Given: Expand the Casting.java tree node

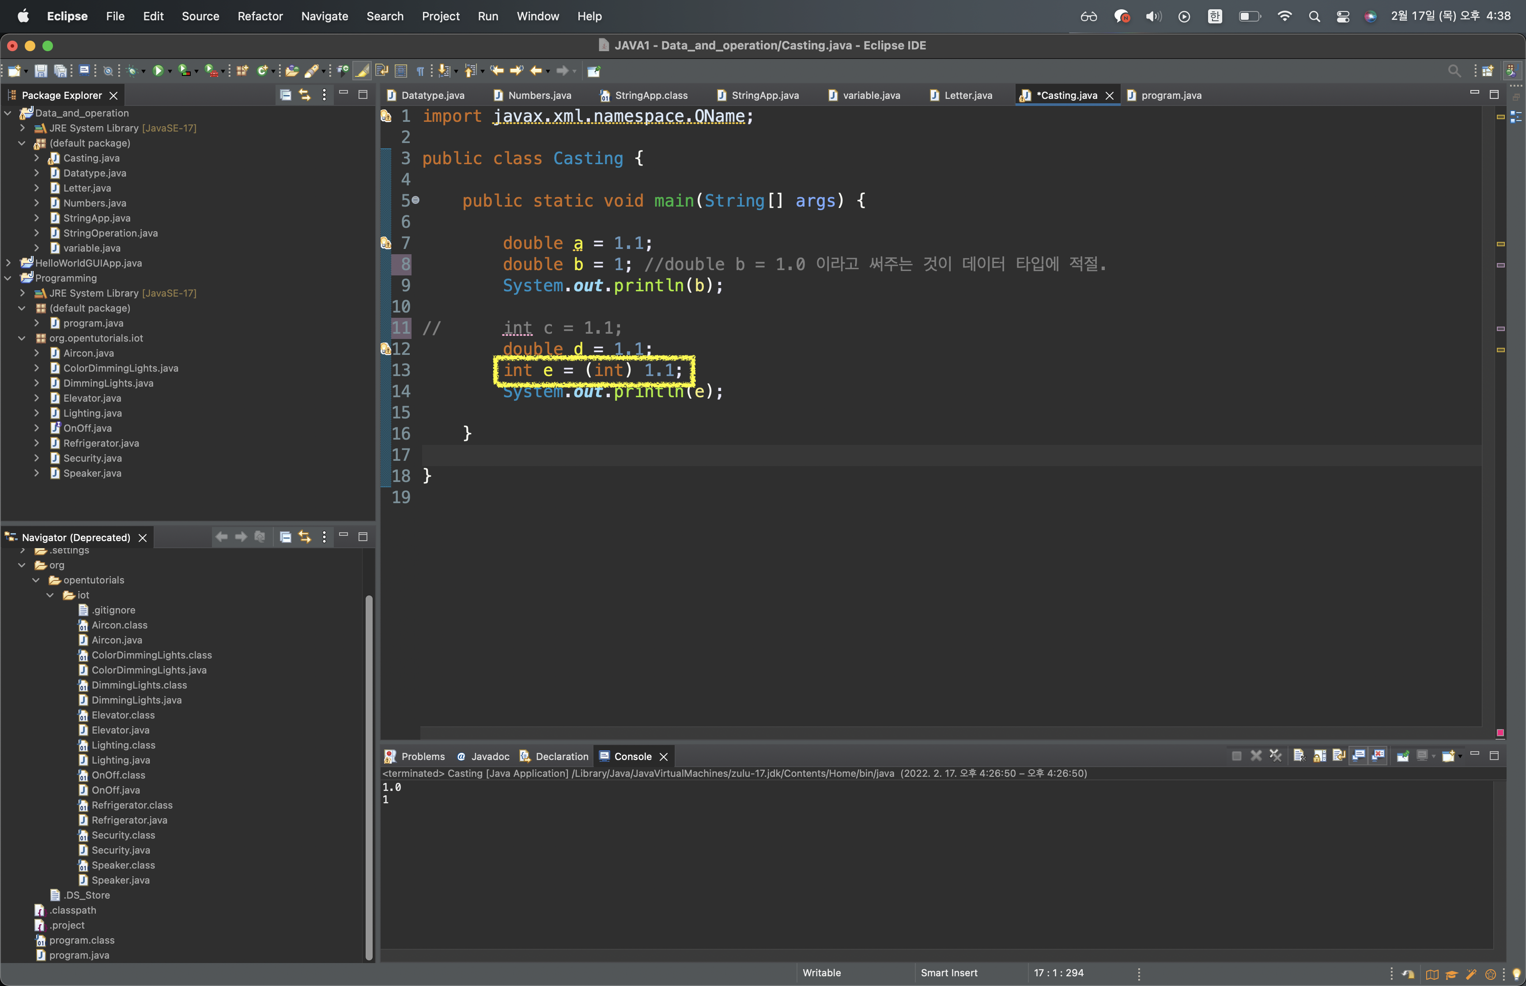Looking at the screenshot, I should [37, 158].
